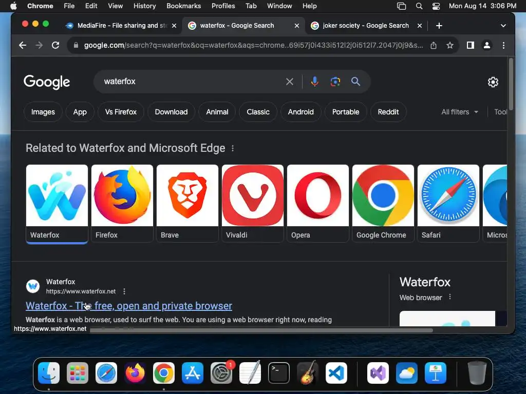Expand the All filters dropdown
This screenshot has height=394, width=526.
pos(460,112)
